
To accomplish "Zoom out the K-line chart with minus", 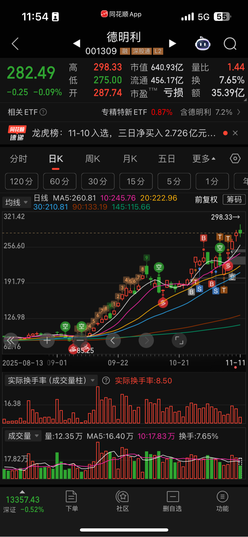I will [x=80, y=340].
